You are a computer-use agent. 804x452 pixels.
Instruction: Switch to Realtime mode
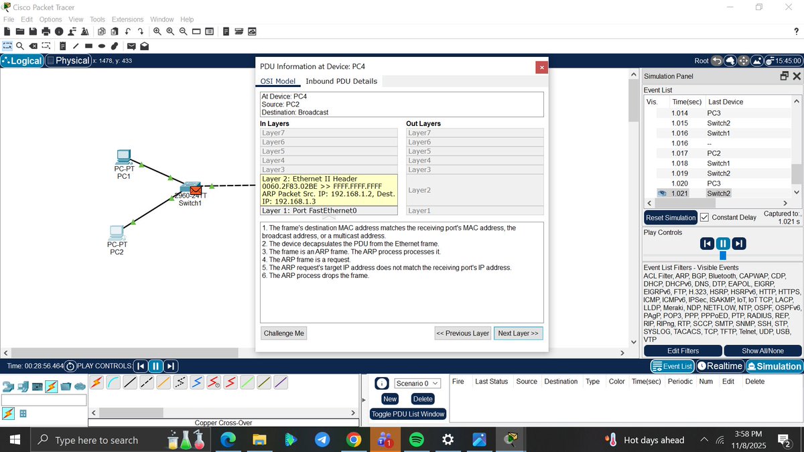coord(720,366)
